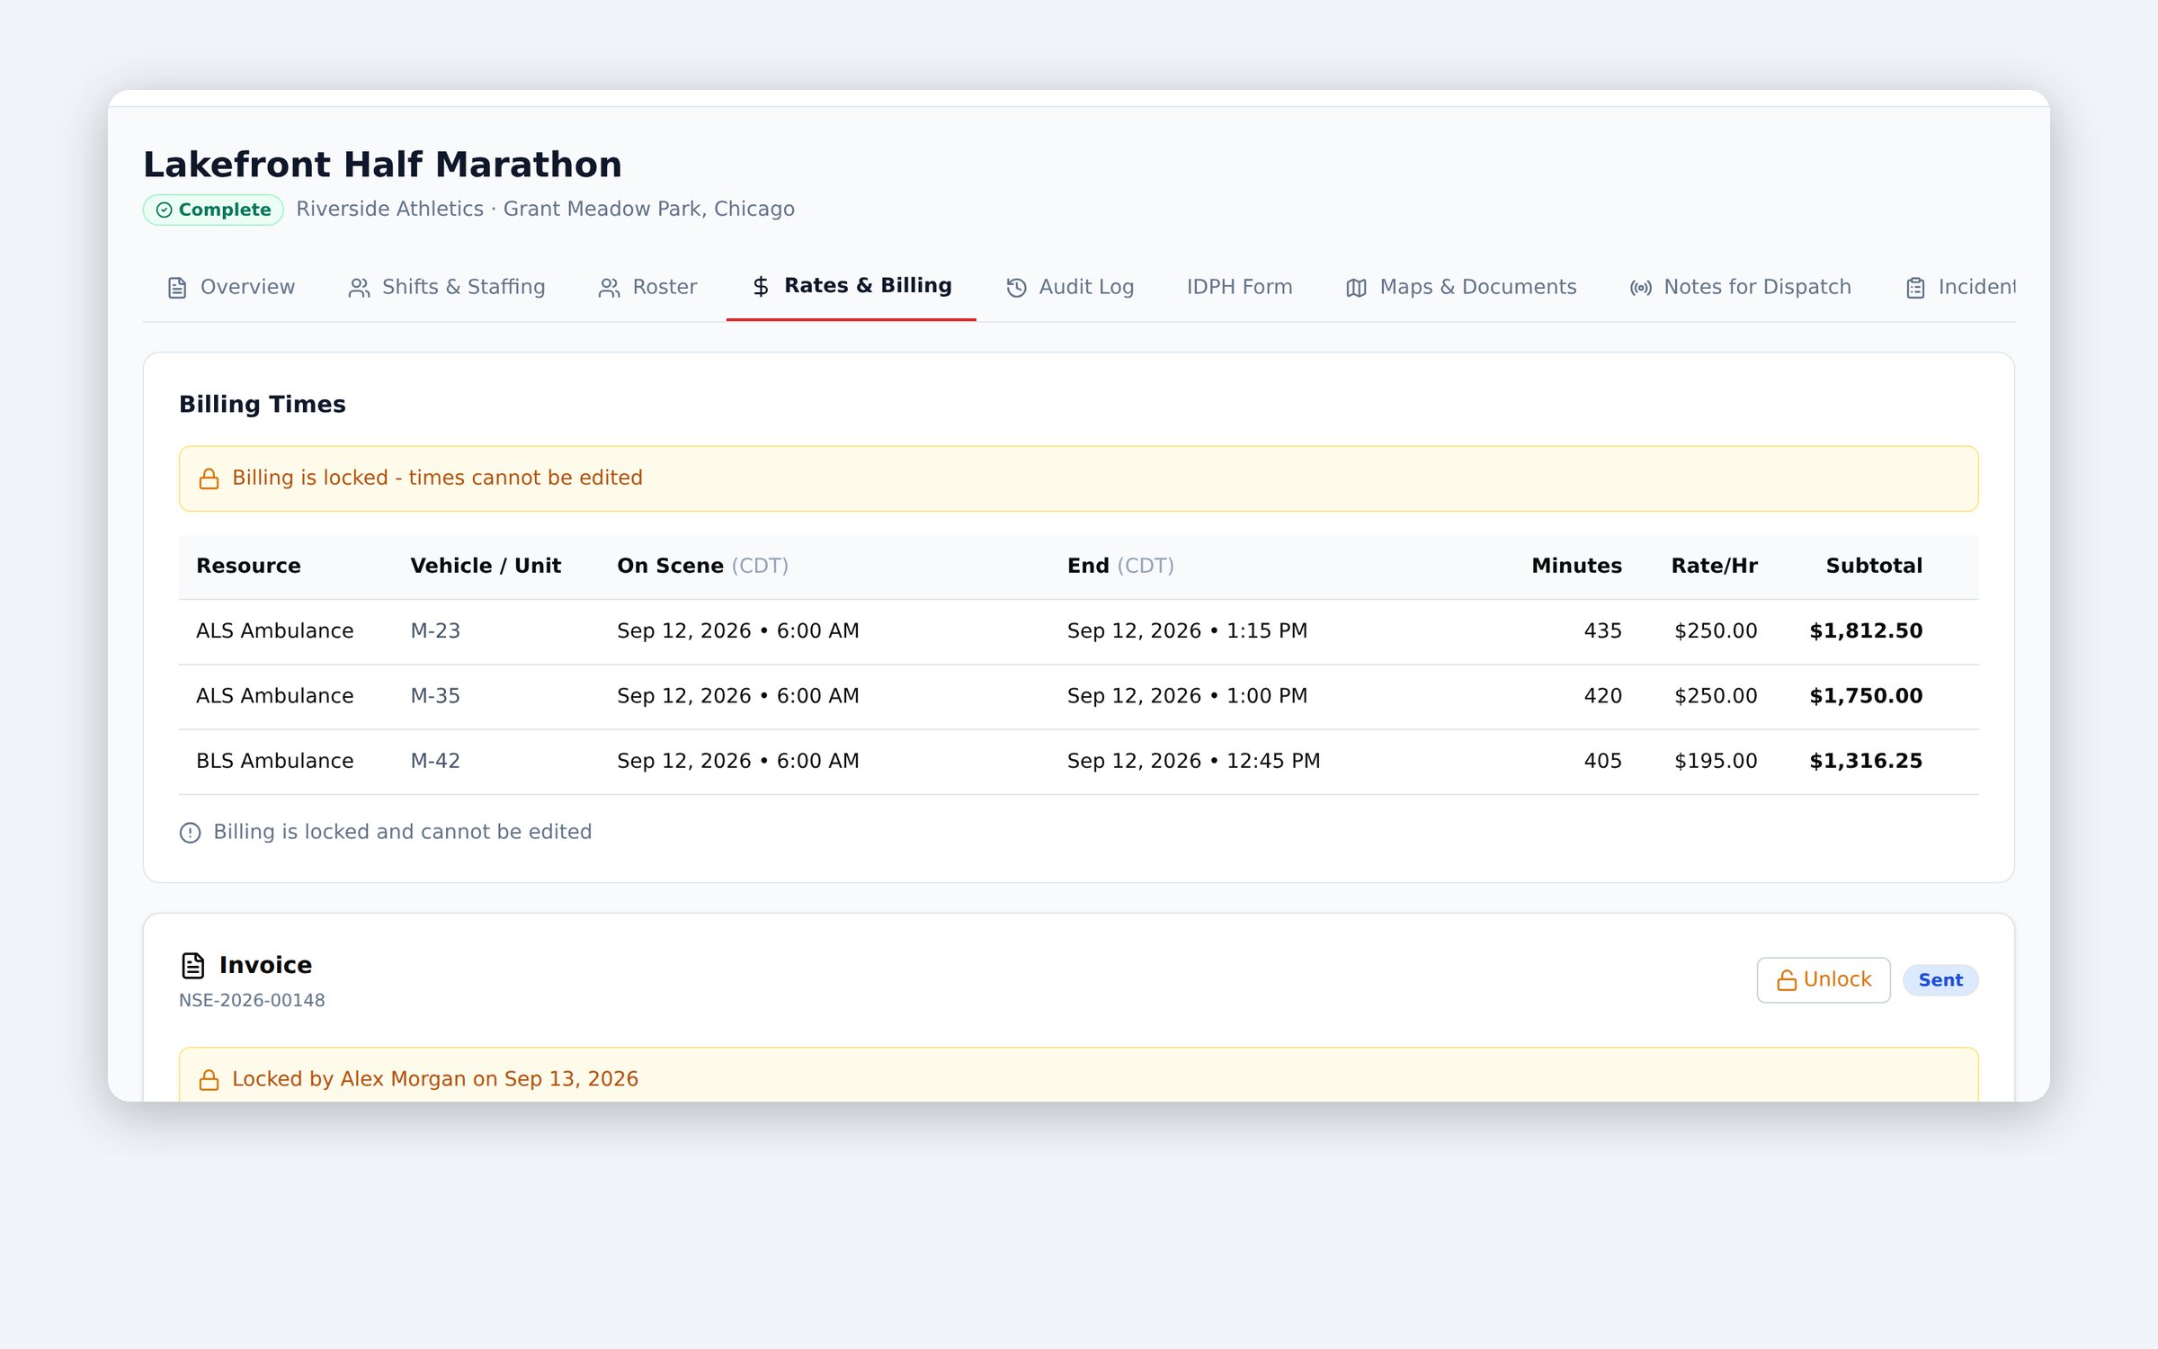The image size is (2158, 1349).
Task: Click subtotal $1,750.00
Action: click(x=1866, y=696)
